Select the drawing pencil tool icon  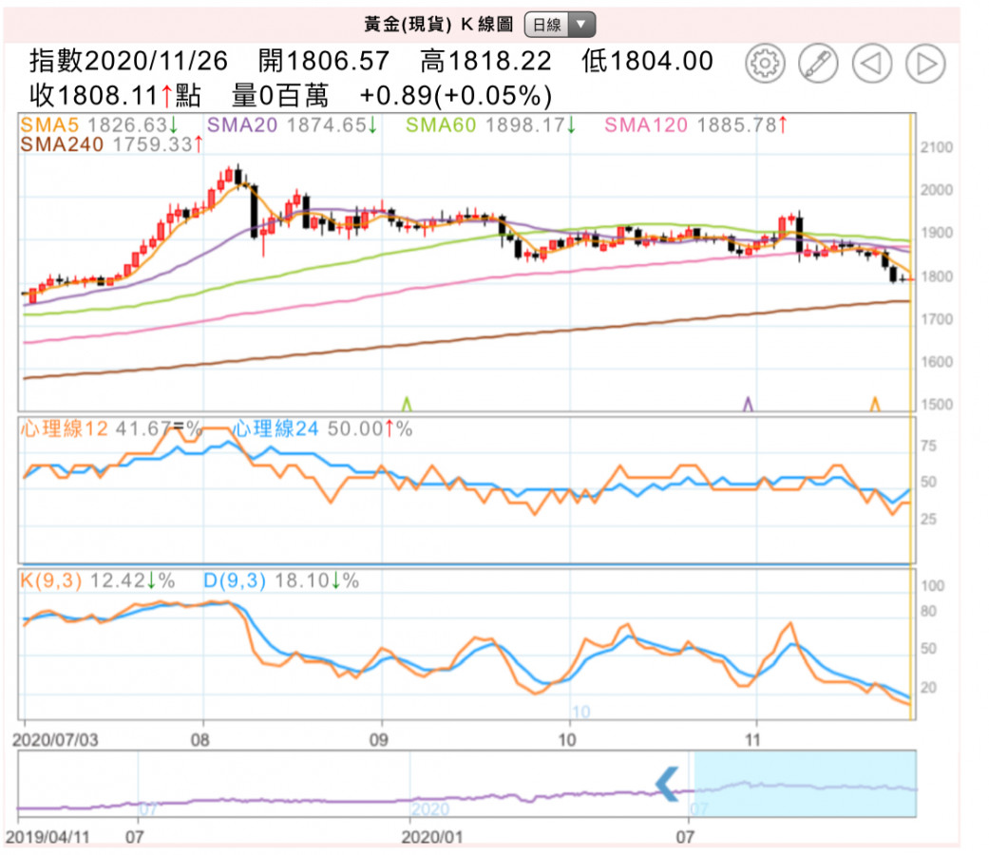coord(818,64)
